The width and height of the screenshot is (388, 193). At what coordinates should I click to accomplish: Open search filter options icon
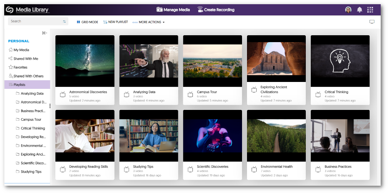point(64,21)
